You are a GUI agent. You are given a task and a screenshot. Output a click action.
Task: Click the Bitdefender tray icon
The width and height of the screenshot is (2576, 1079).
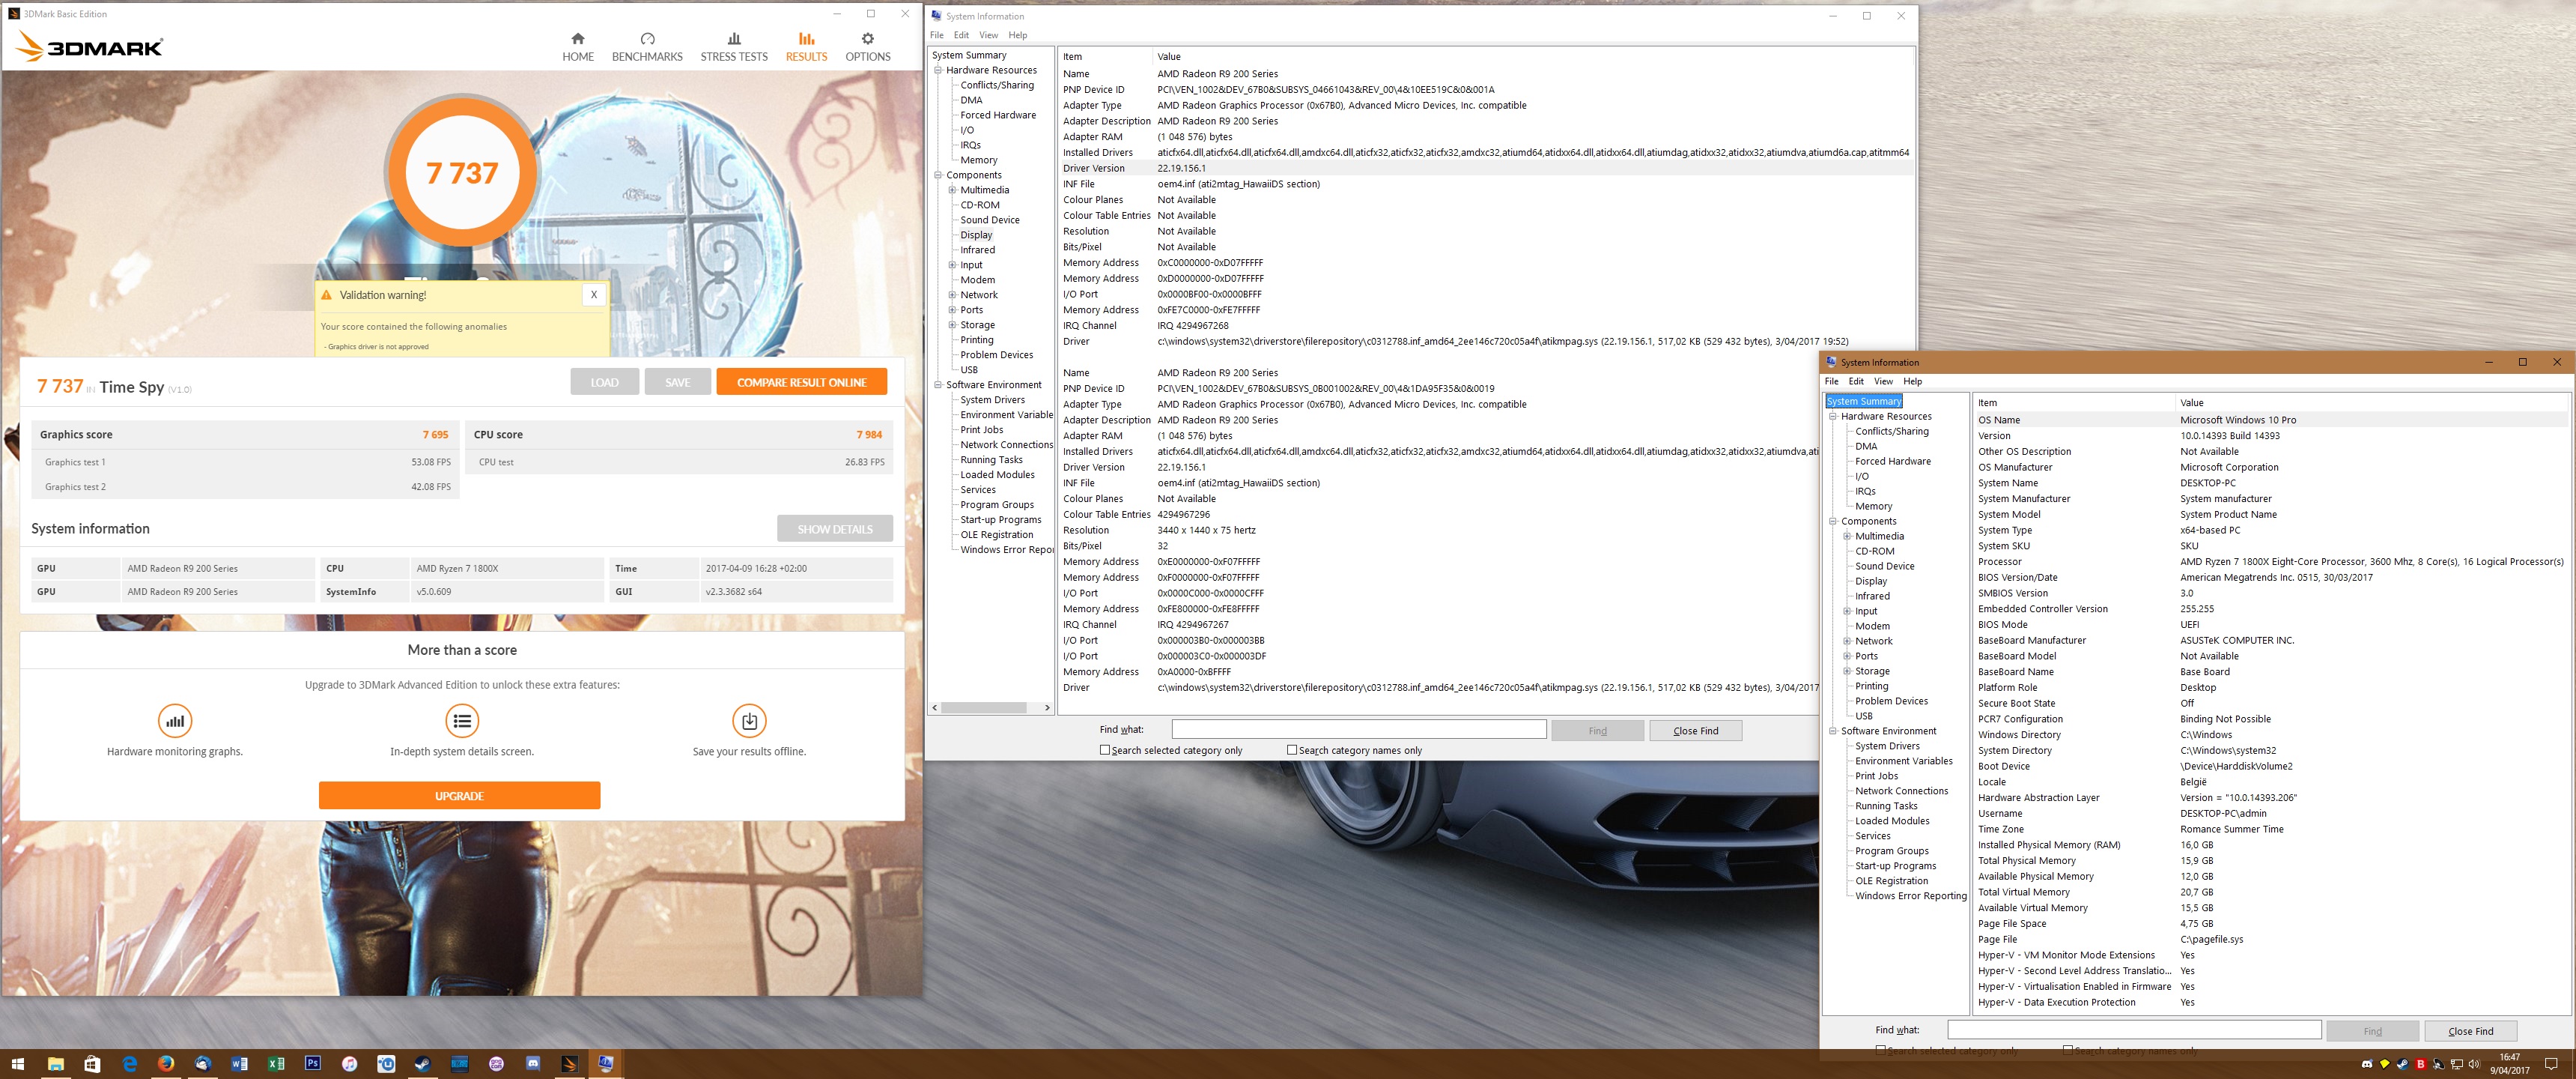click(2421, 1064)
